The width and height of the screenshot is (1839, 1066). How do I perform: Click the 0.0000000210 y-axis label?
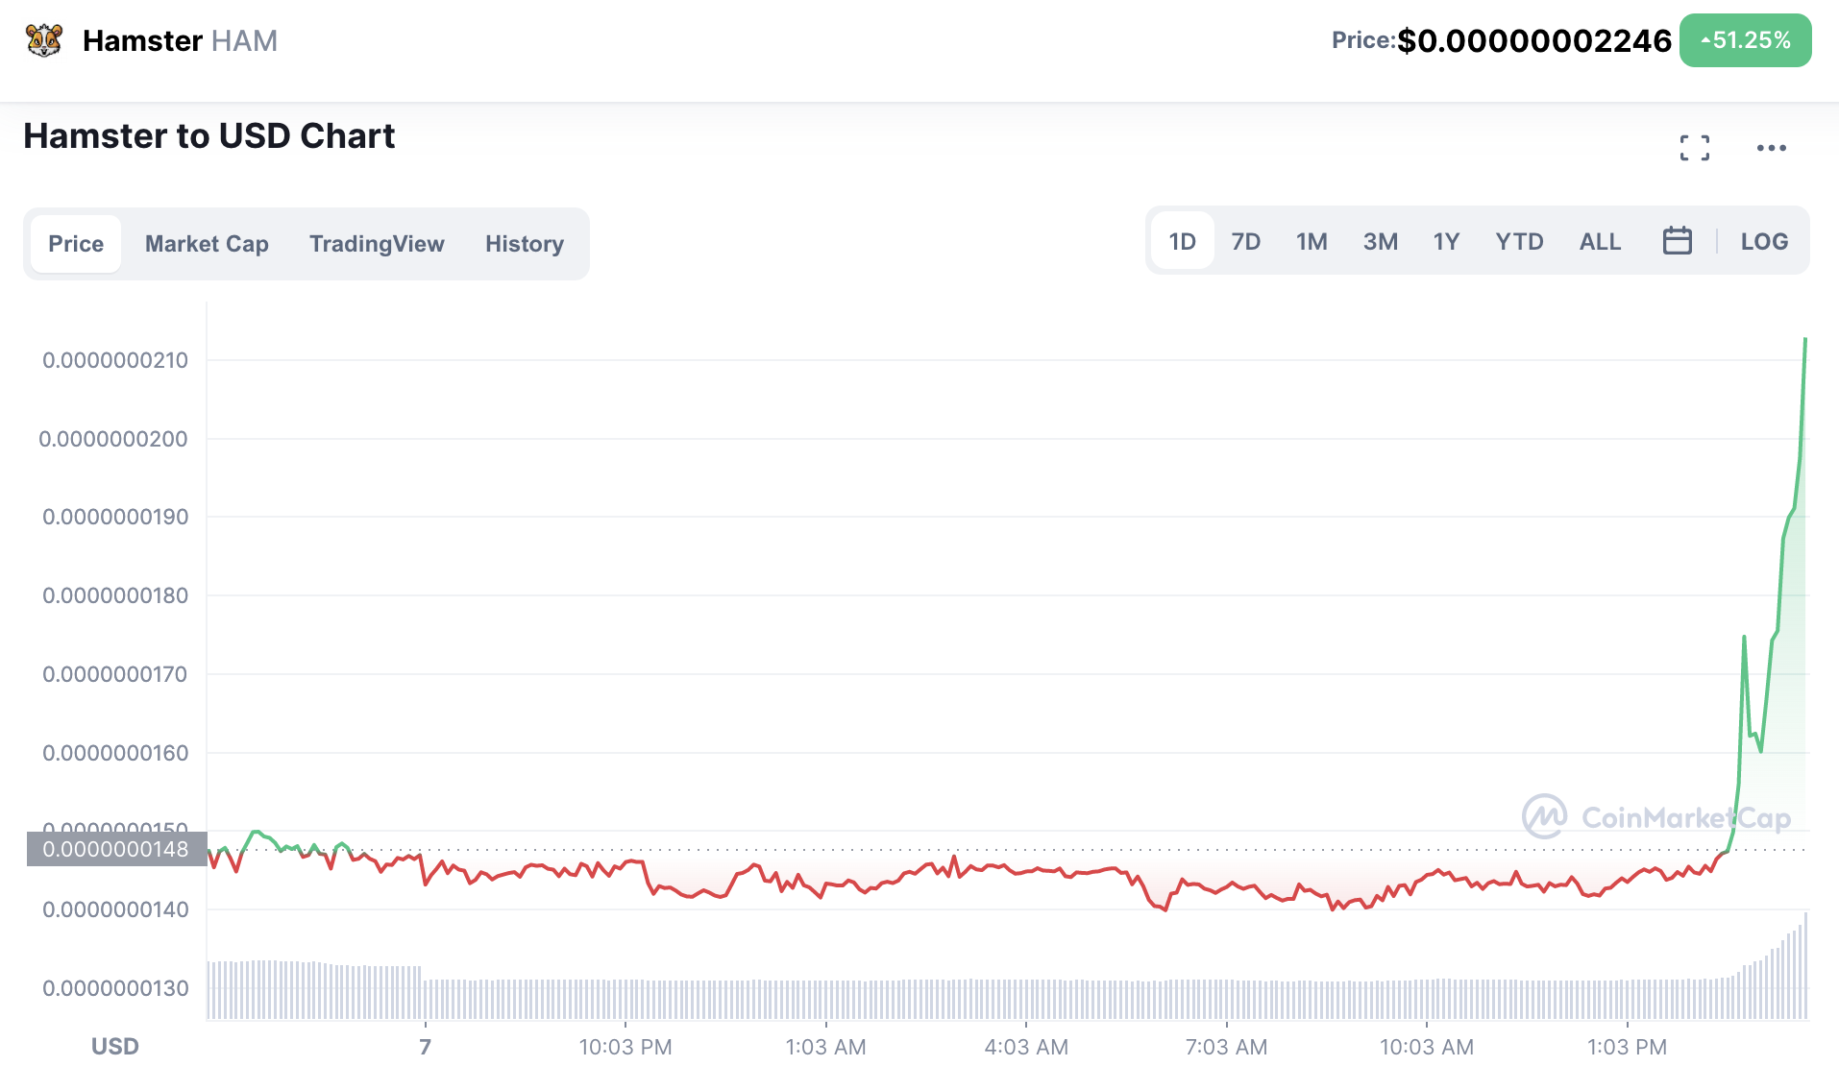pos(115,360)
